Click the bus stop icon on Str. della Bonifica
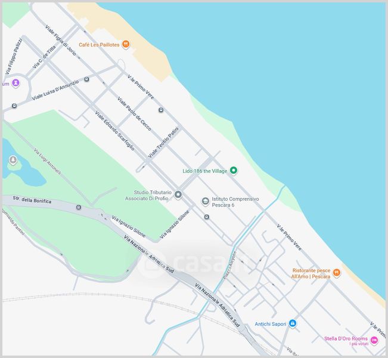The width and height of the screenshot is (388, 358). (79, 207)
